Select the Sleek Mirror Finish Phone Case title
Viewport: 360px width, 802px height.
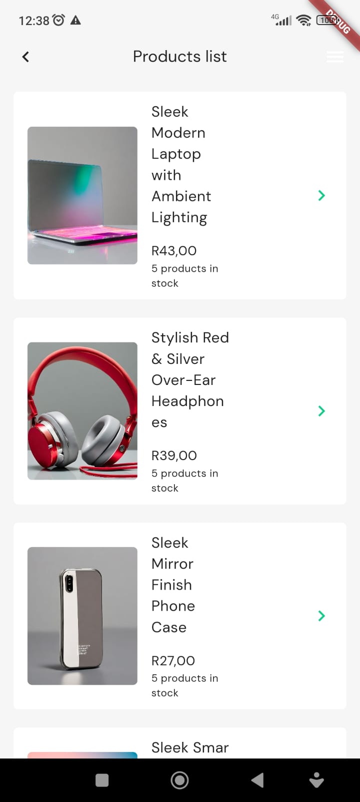point(173,584)
